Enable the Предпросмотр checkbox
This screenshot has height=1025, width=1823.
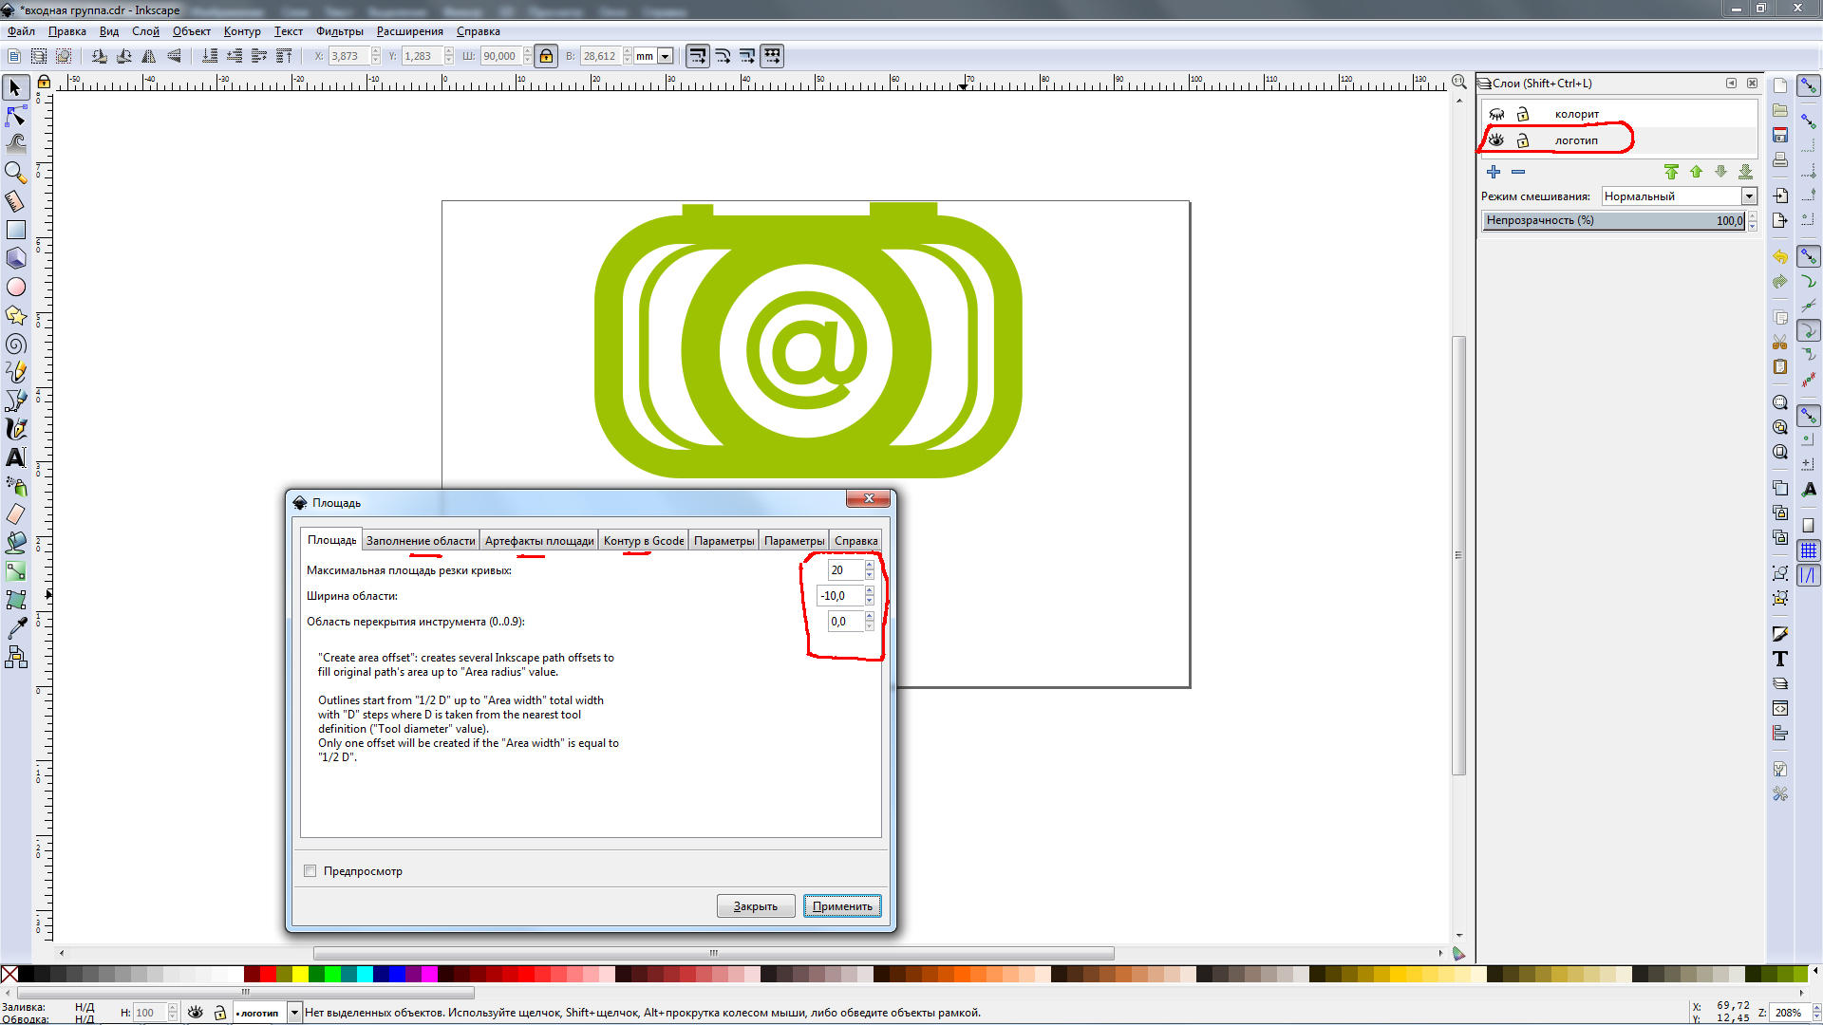(x=310, y=871)
